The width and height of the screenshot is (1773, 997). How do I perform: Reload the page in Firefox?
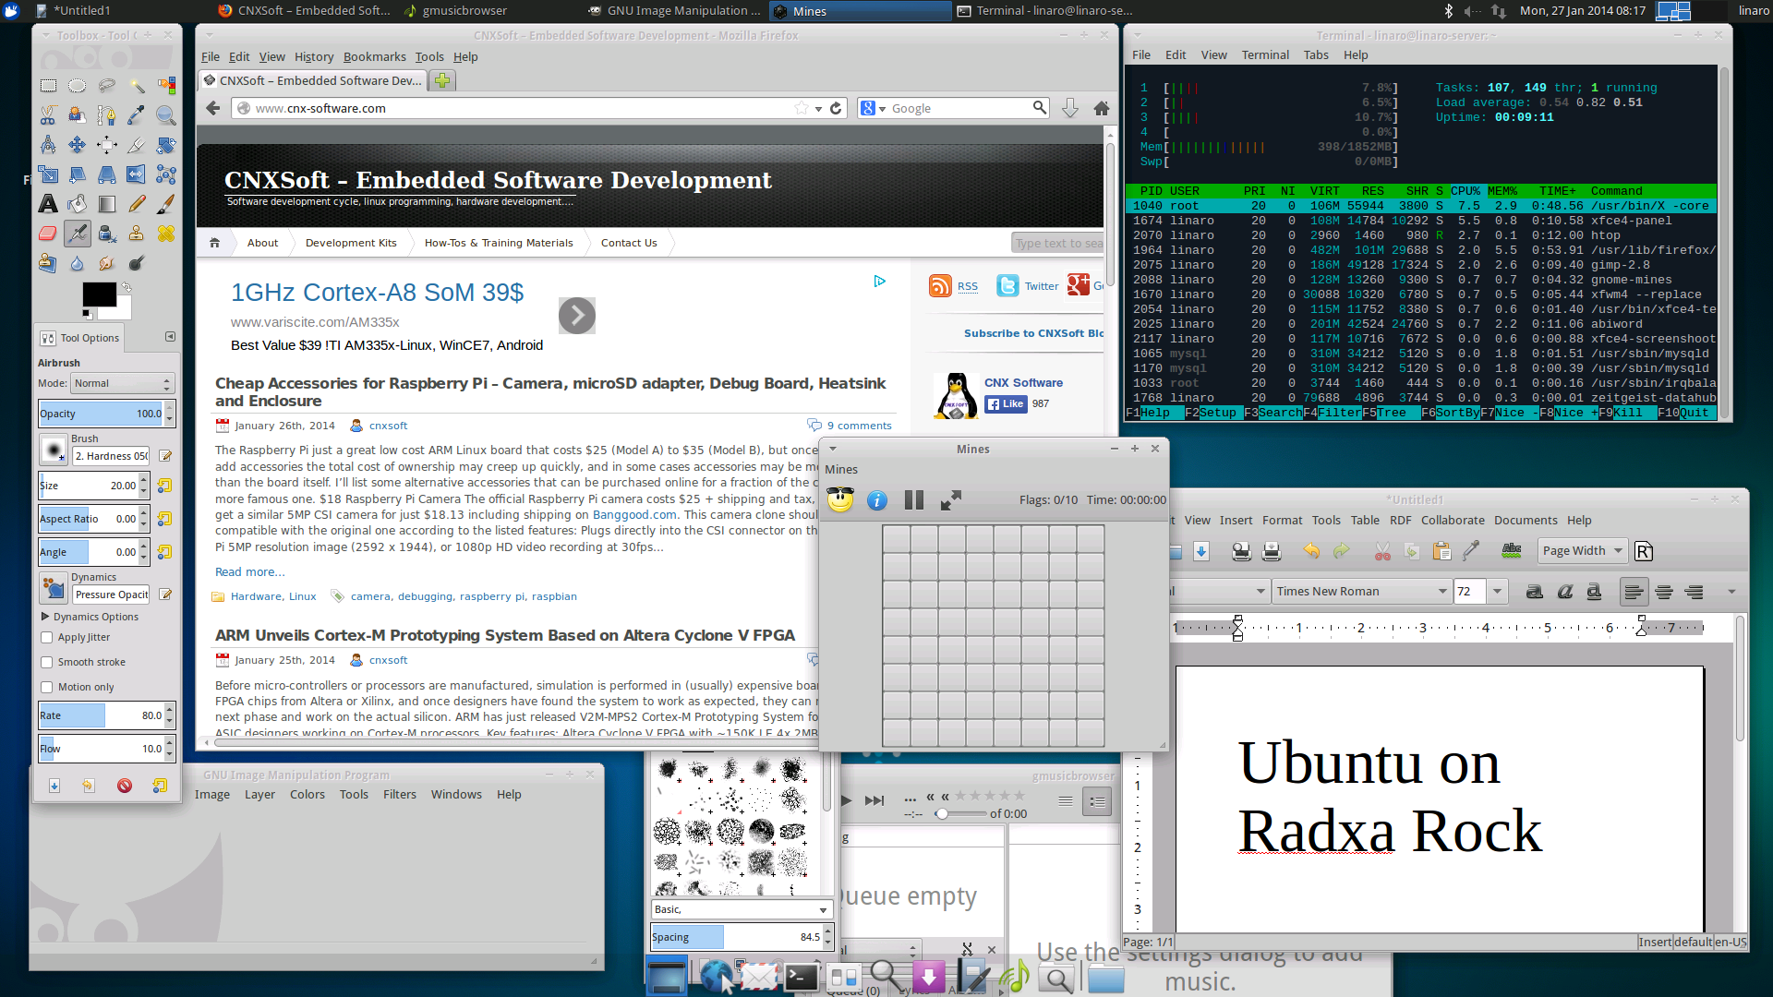836,108
